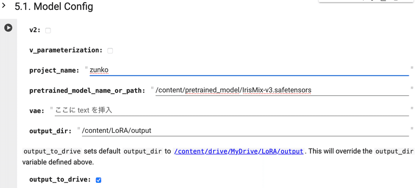Click the vae label

click(x=37, y=111)
